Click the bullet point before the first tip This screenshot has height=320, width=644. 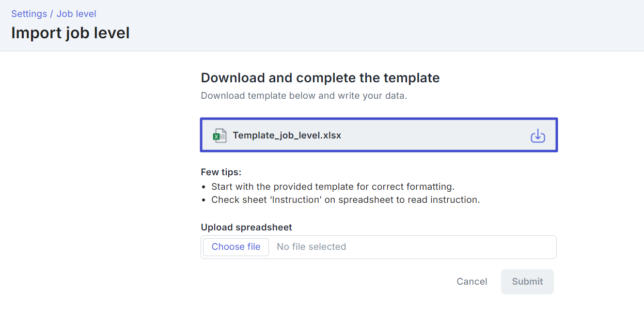(204, 187)
